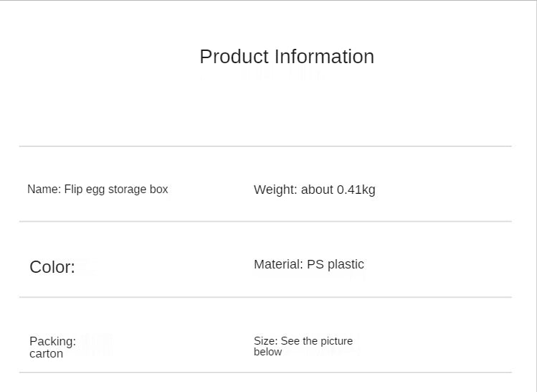Select the word Product in the title

(234, 57)
